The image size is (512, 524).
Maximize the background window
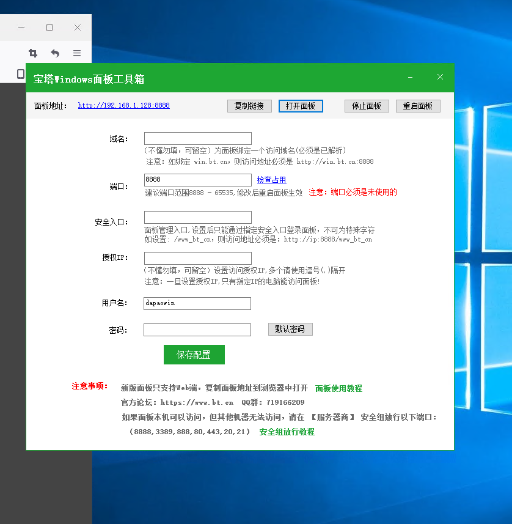(x=49, y=28)
